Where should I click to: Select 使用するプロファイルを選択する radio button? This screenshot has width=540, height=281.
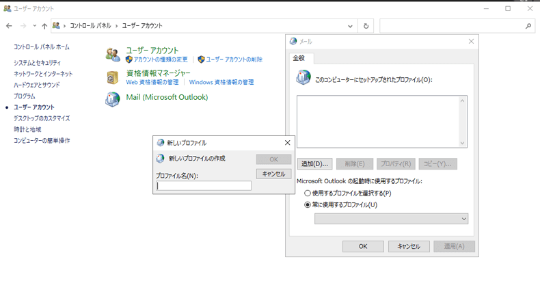point(308,193)
